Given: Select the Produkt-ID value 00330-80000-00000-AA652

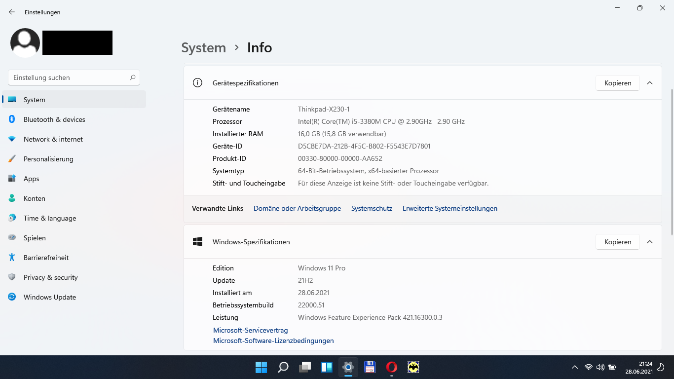Looking at the screenshot, I should (x=340, y=158).
